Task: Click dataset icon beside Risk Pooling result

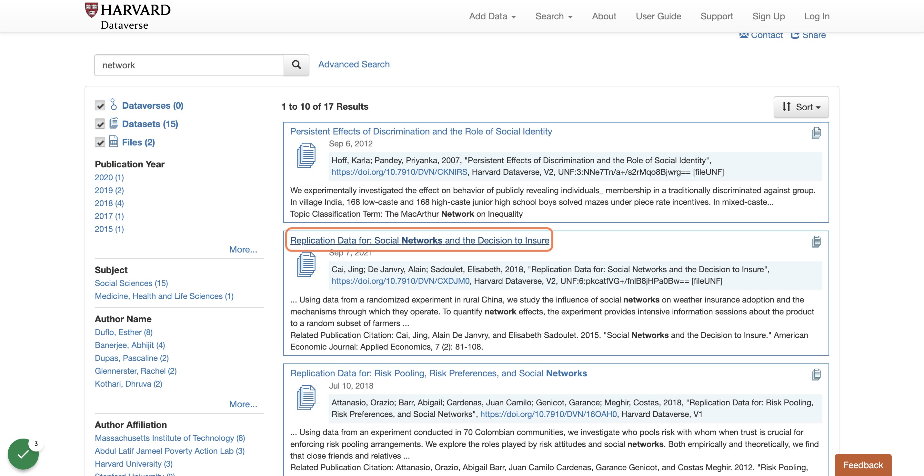Action: [x=306, y=398]
